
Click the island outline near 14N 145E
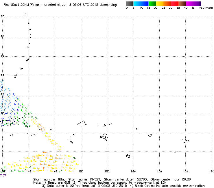(16, 76)
